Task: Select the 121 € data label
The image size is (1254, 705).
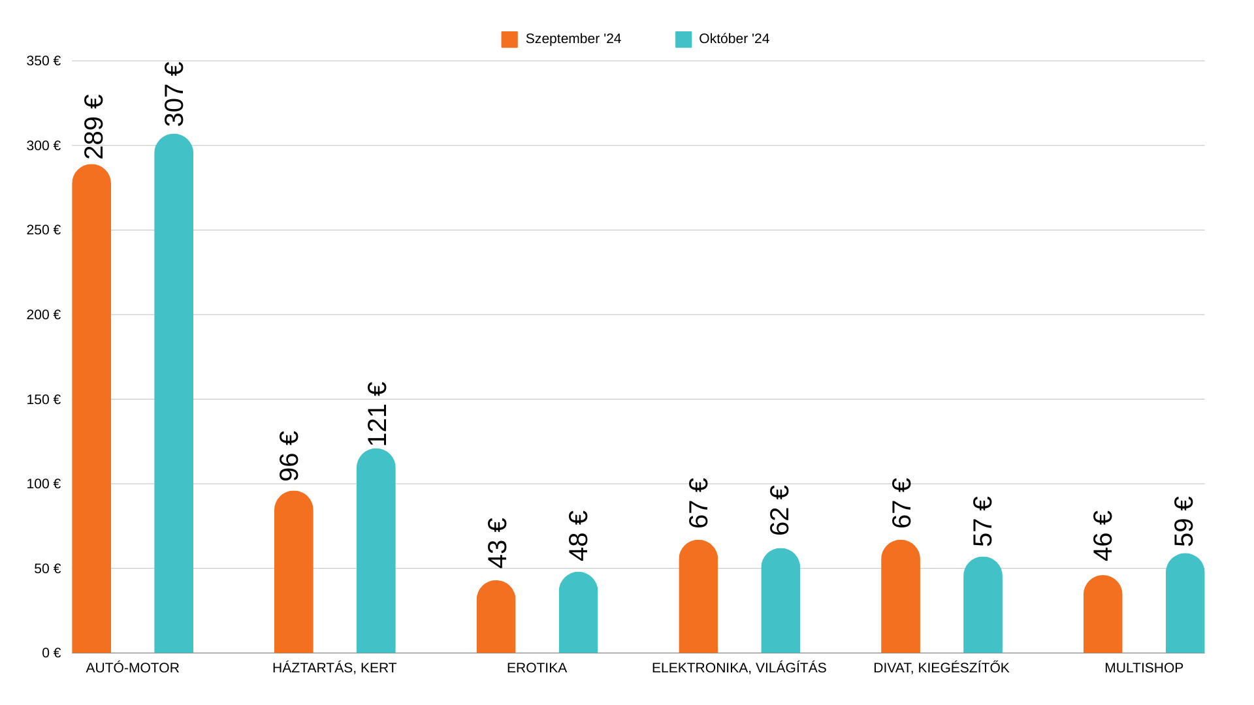Action: tap(378, 414)
